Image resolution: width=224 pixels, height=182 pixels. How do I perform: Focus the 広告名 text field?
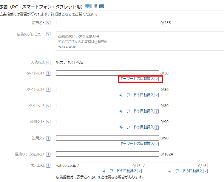[x=107, y=23]
